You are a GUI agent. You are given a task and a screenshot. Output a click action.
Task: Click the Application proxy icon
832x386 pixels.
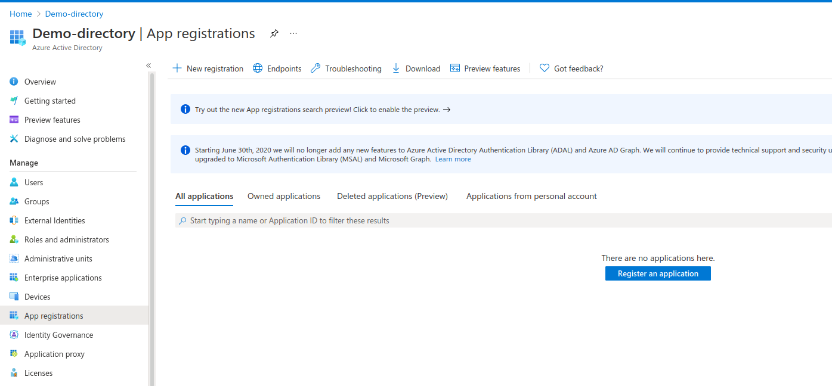tap(14, 354)
